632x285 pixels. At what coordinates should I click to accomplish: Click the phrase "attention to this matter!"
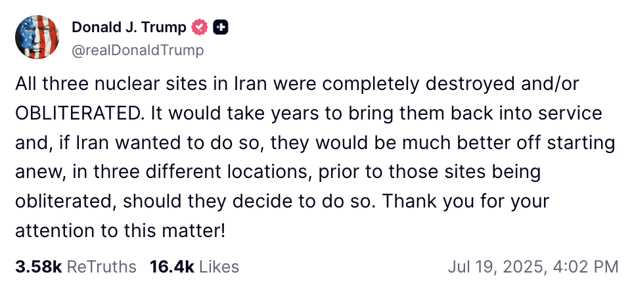click(119, 231)
